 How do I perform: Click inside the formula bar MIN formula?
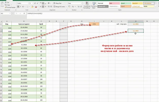click(35, 13)
